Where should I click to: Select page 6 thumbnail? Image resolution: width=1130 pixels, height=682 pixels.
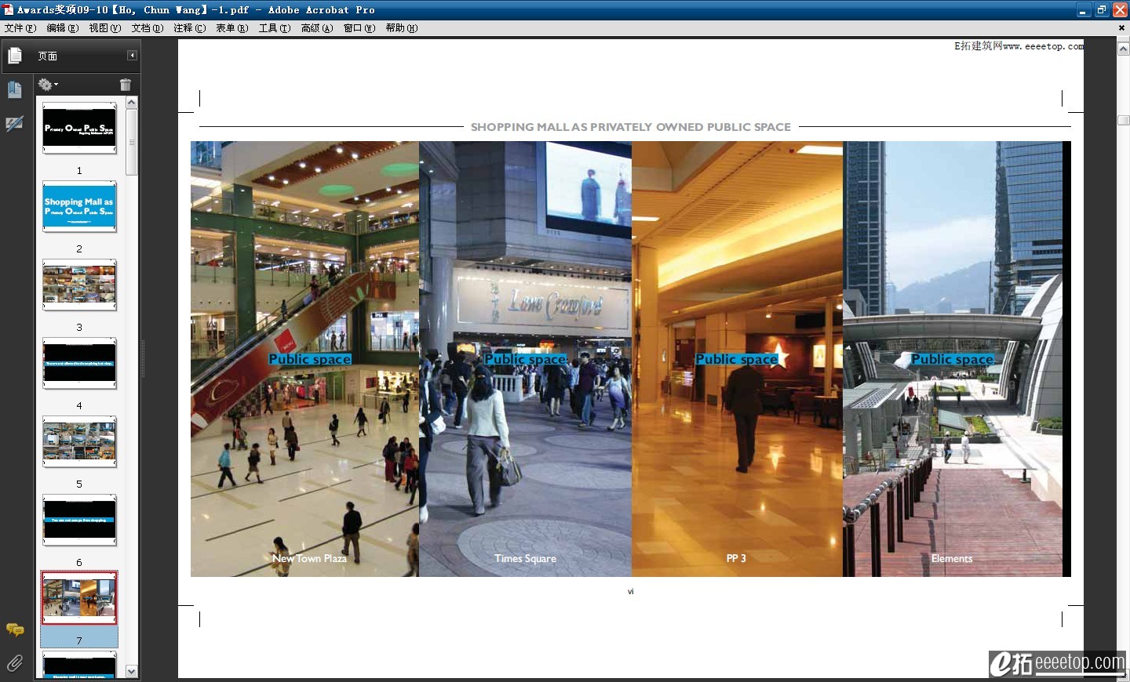(79, 520)
